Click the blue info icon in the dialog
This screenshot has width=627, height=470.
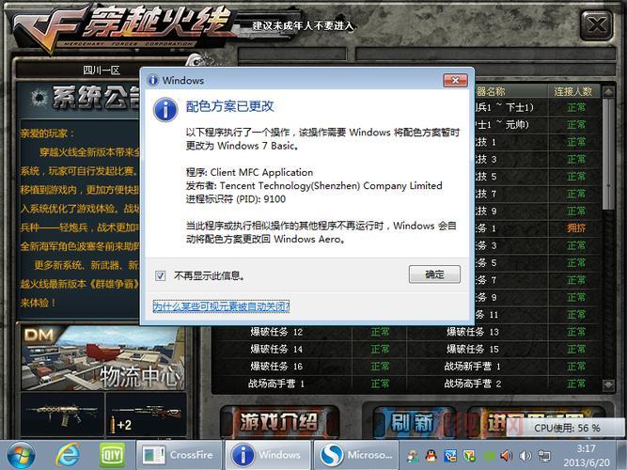[x=165, y=110]
